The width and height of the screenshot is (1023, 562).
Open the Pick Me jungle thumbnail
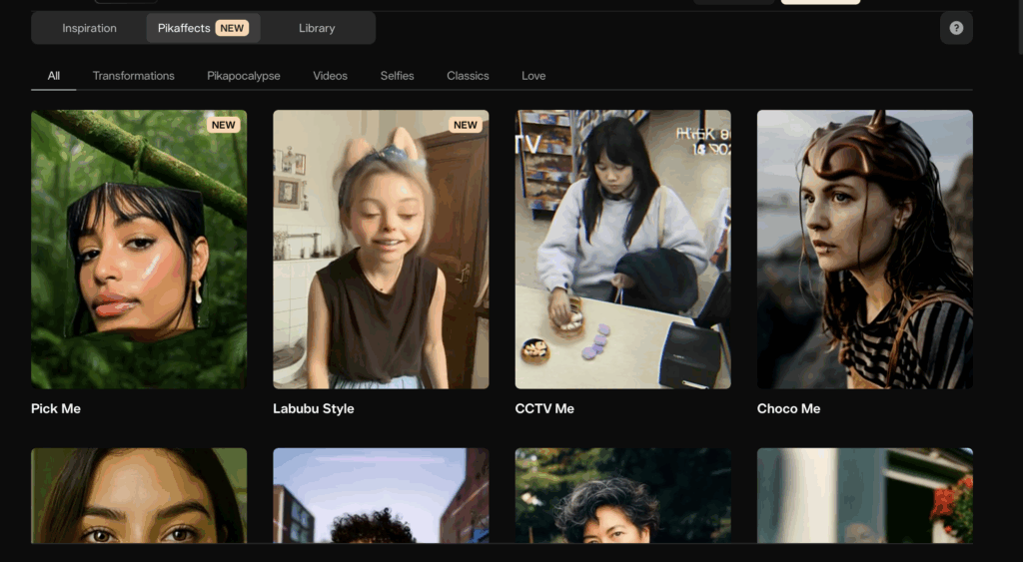(139, 250)
